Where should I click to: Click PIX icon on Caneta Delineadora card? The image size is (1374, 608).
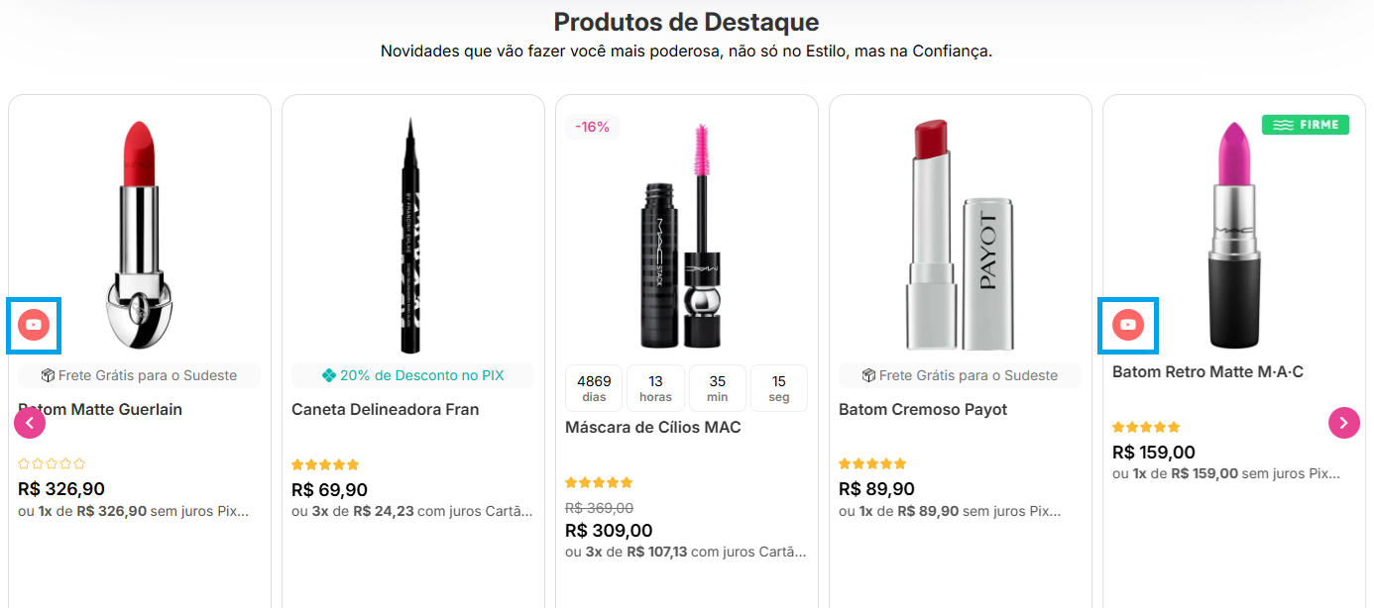coord(330,375)
